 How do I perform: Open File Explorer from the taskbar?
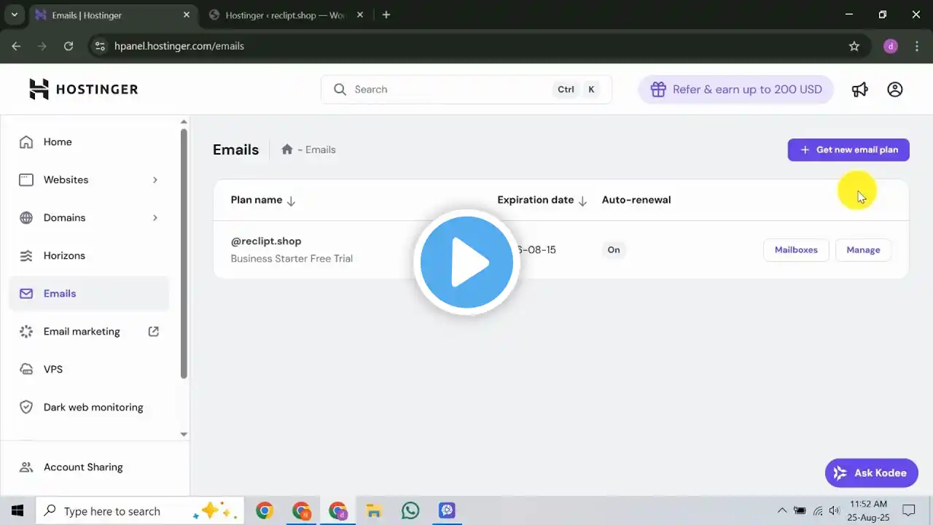374,510
